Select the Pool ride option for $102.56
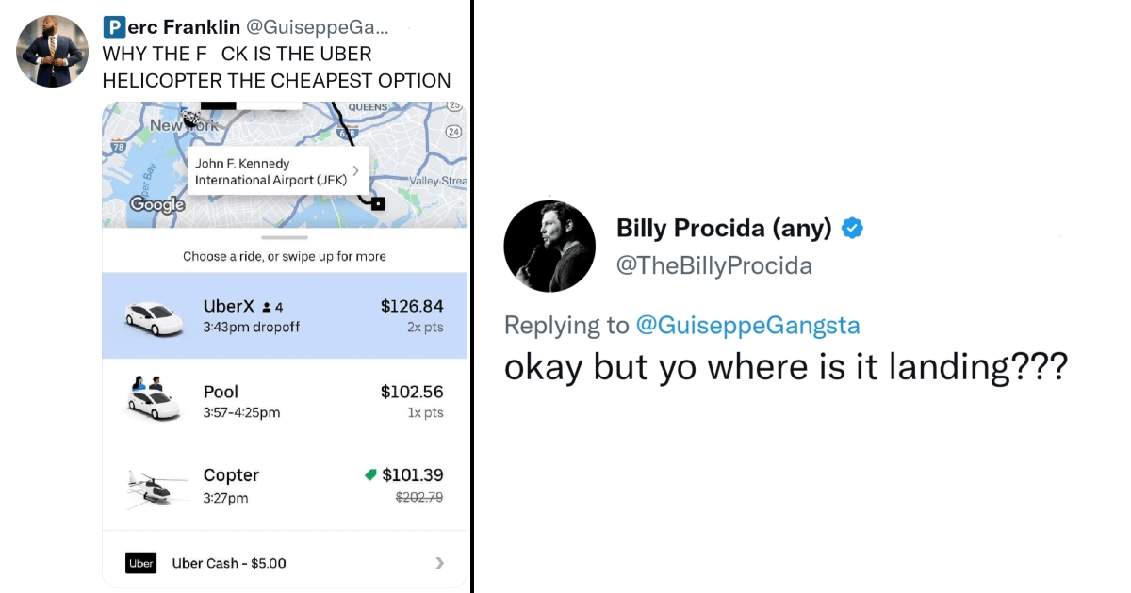Screen dimensions: 1131x593 coord(285,401)
